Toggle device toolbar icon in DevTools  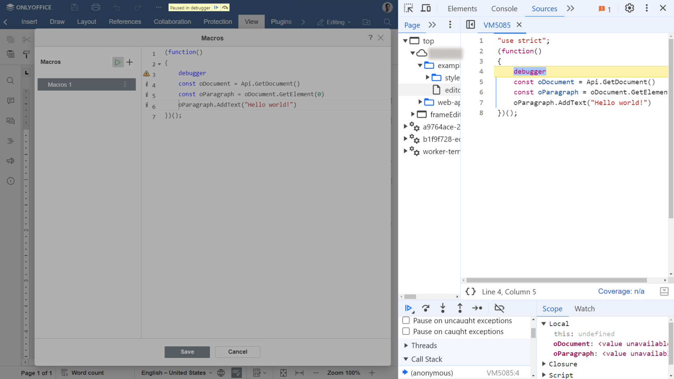tap(426, 8)
